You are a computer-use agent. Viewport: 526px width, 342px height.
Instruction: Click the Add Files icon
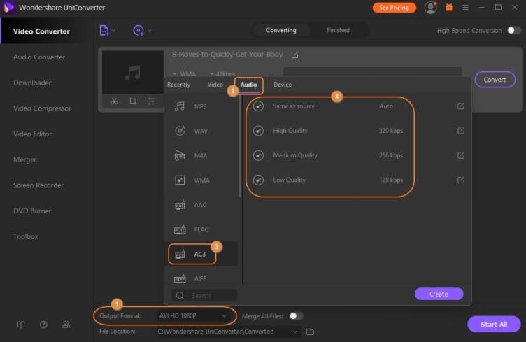(x=104, y=31)
